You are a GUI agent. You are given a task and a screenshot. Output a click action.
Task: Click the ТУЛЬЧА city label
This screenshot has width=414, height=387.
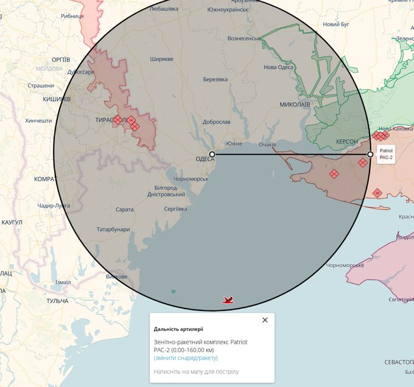pyautogui.click(x=57, y=301)
